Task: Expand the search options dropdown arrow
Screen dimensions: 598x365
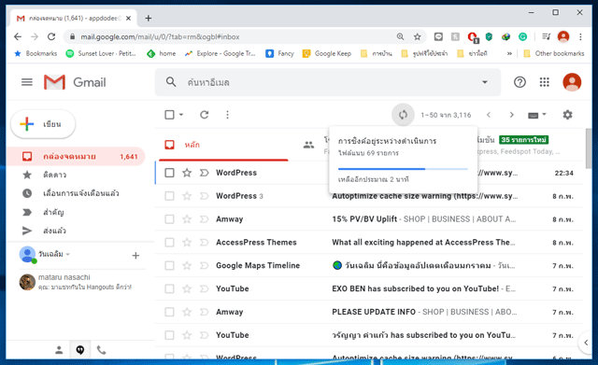Action: (485, 82)
